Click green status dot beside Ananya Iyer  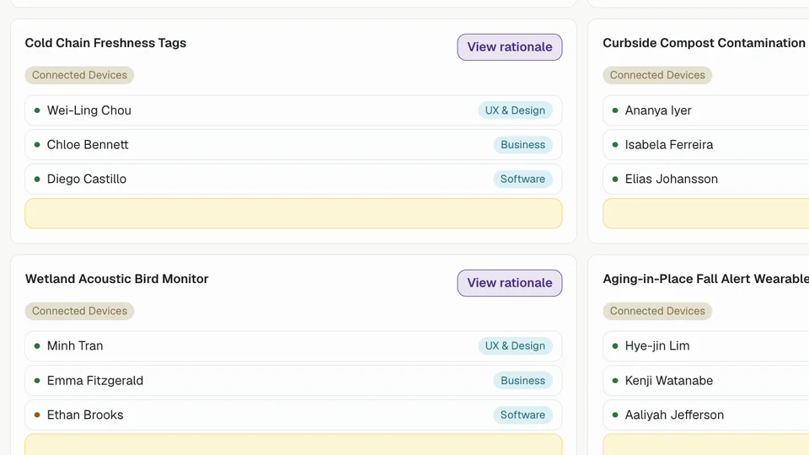click(615, 110)
